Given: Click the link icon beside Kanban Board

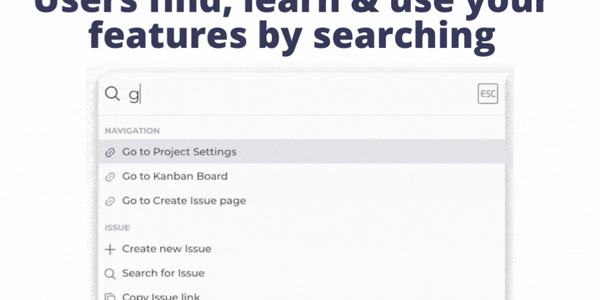Looking at the screenshot, I should tap(110, 177).
